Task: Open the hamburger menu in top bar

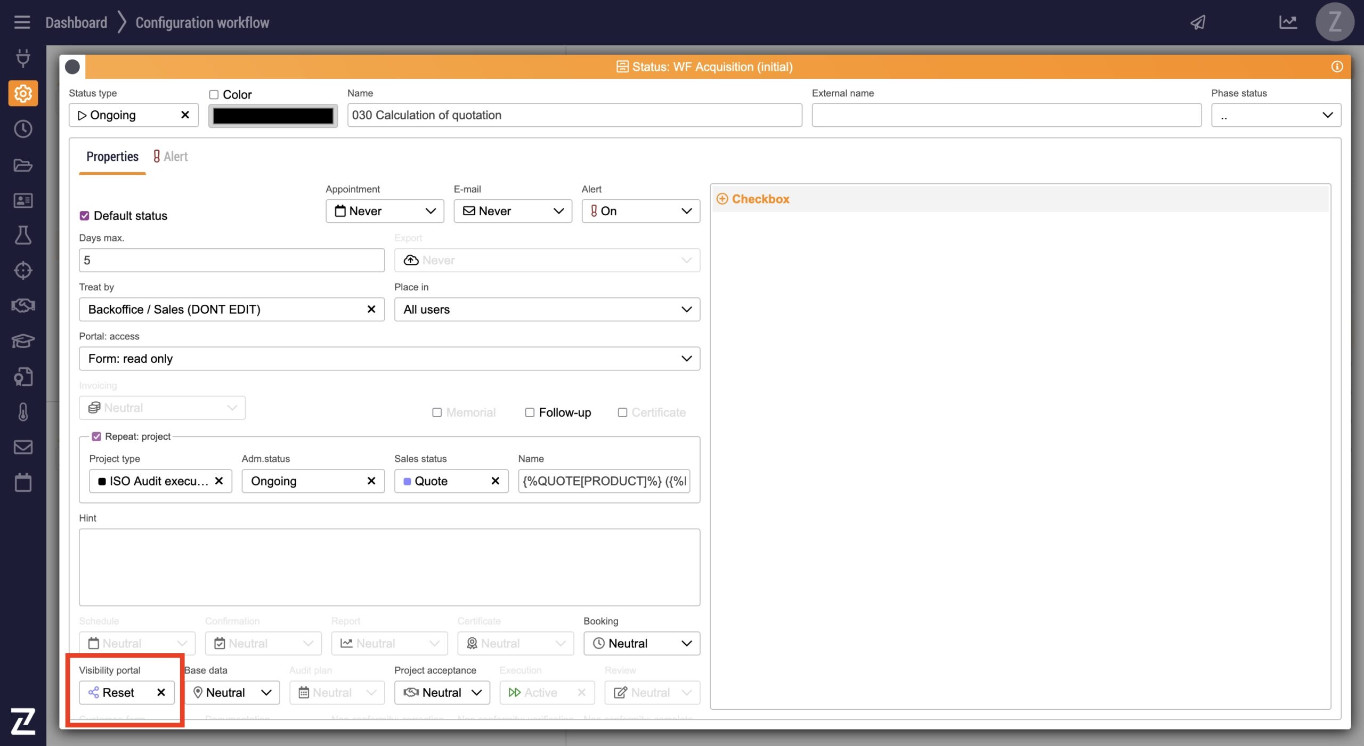Action: click(22, 22)
